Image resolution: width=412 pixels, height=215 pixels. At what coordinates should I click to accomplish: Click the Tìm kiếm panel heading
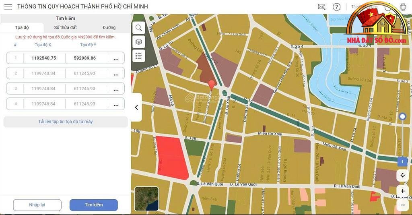tap(66, 18)
